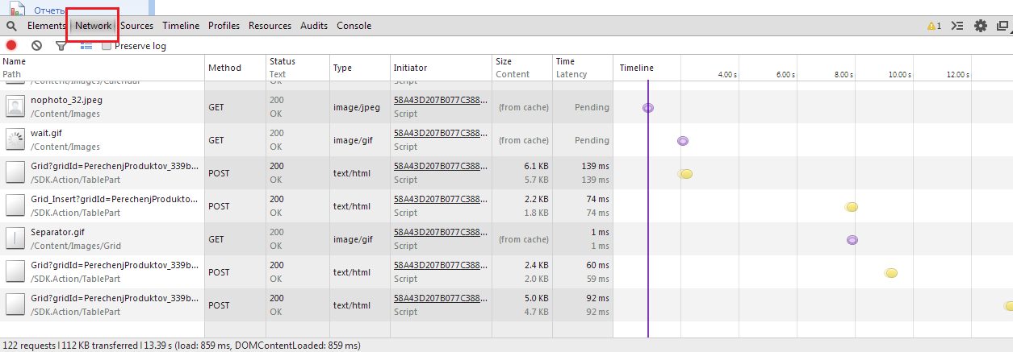Open the network filter funnel icon
Image resolution: width=1013 pixels, height=352 pixels.
[61, 46]
